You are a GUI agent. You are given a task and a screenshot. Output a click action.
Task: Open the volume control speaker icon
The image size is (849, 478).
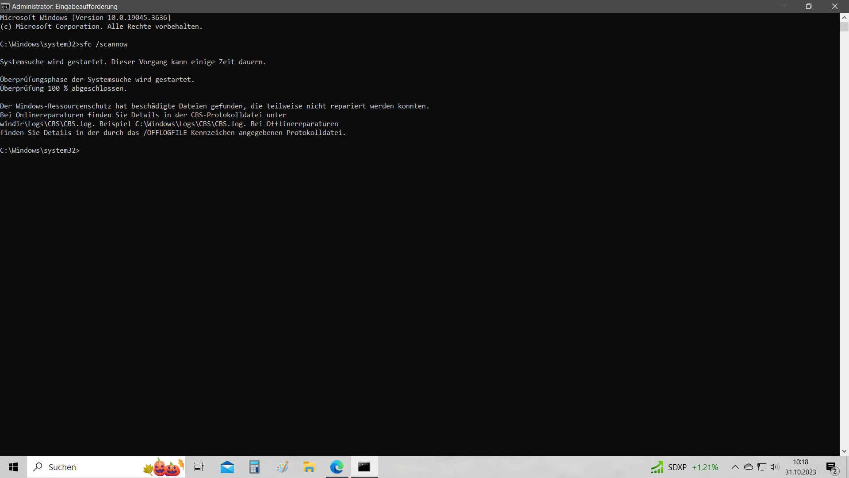[775, 467]
